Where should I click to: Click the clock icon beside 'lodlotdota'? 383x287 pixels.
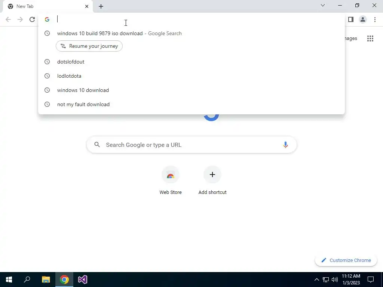47,76
